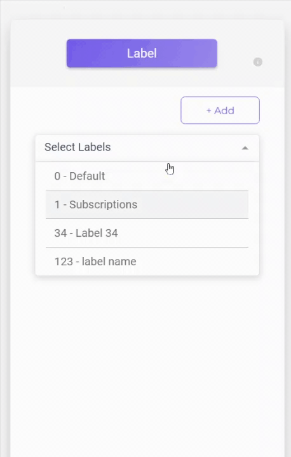Add a new label using Add

220,110
